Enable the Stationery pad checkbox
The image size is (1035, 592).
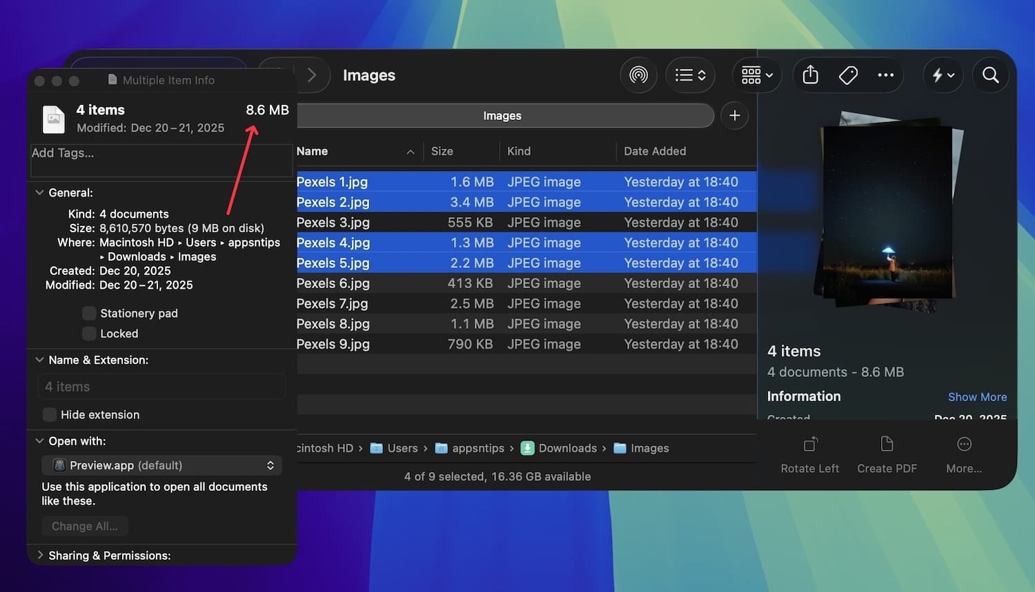point(89,313)
